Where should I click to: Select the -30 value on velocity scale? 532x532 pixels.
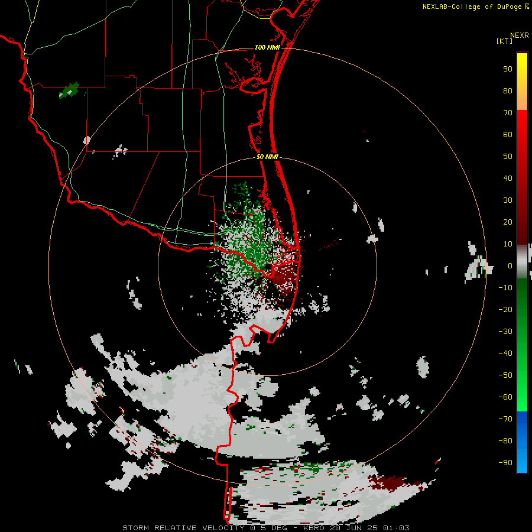pos(505,332)
